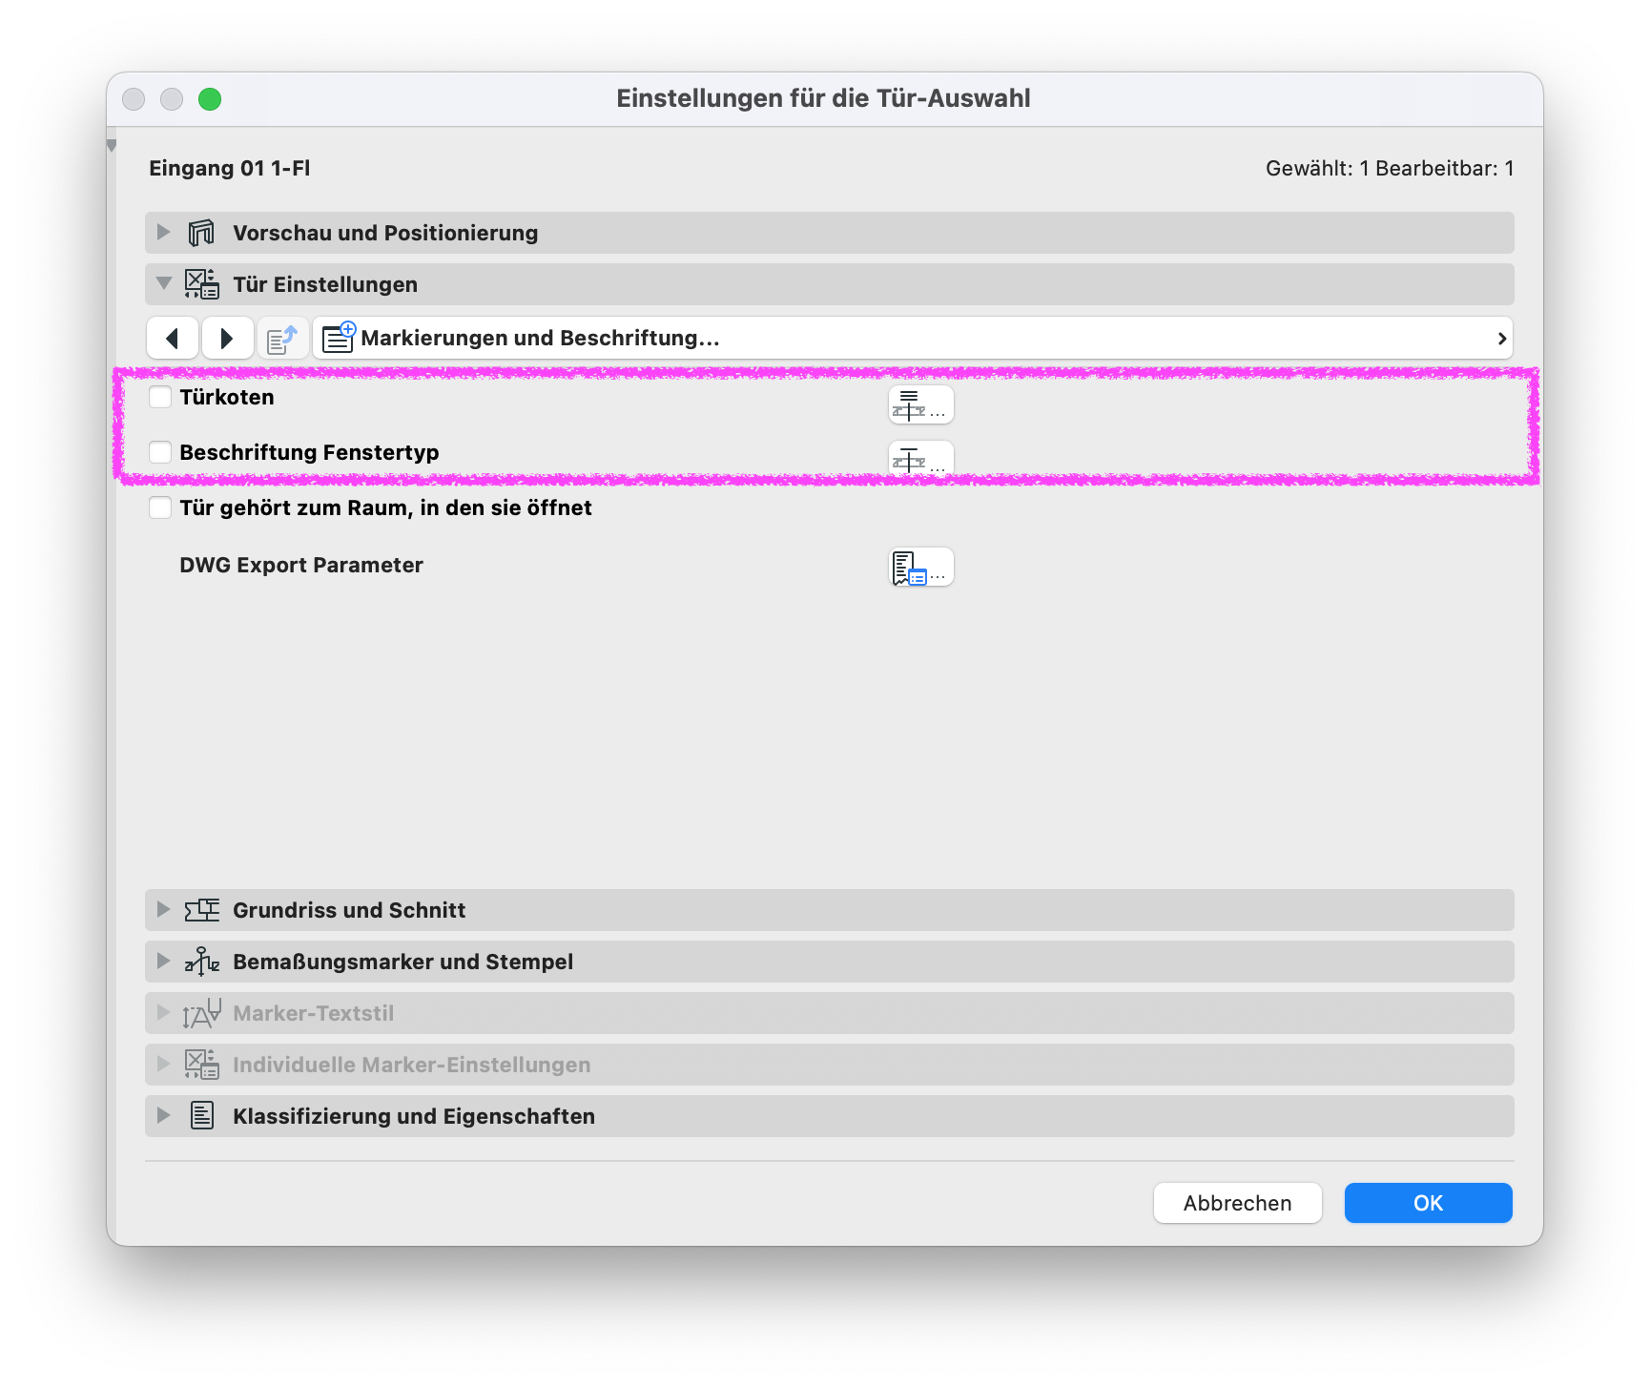Open Beschriftung Fenstertyp settings icon button

(920, 458)
